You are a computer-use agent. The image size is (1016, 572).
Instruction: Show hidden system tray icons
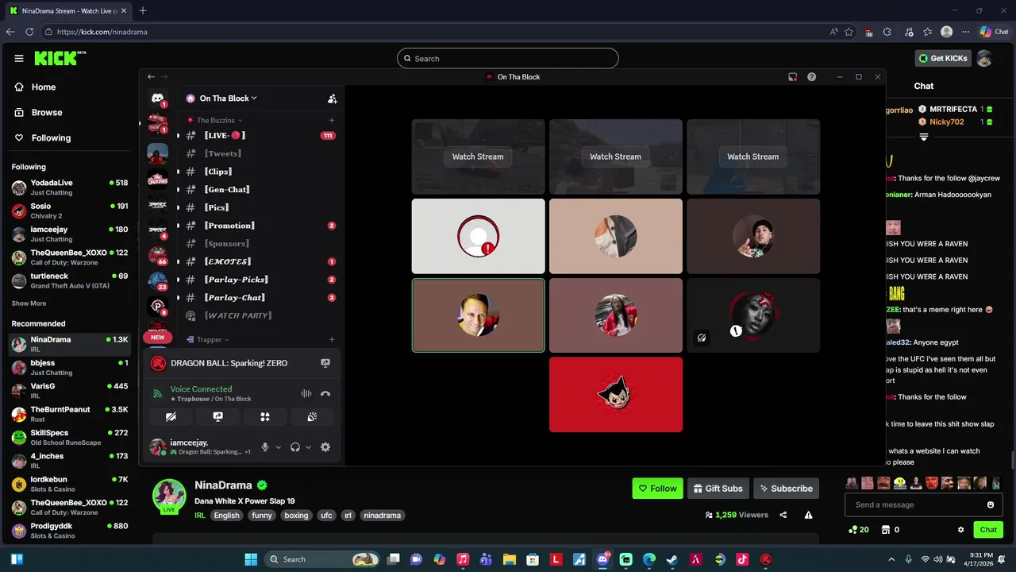point(891,559)
